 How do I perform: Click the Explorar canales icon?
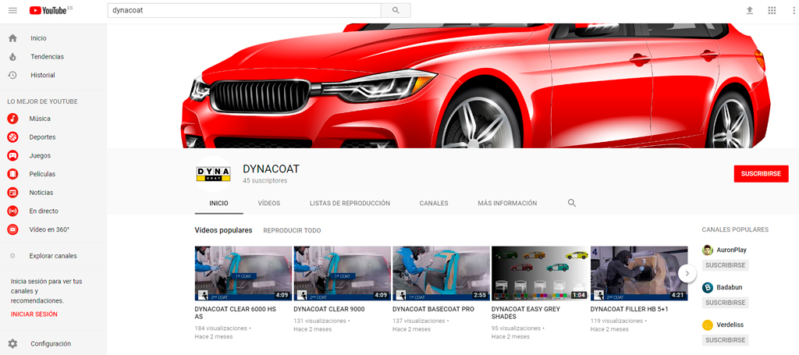click(x=12, y=256)
